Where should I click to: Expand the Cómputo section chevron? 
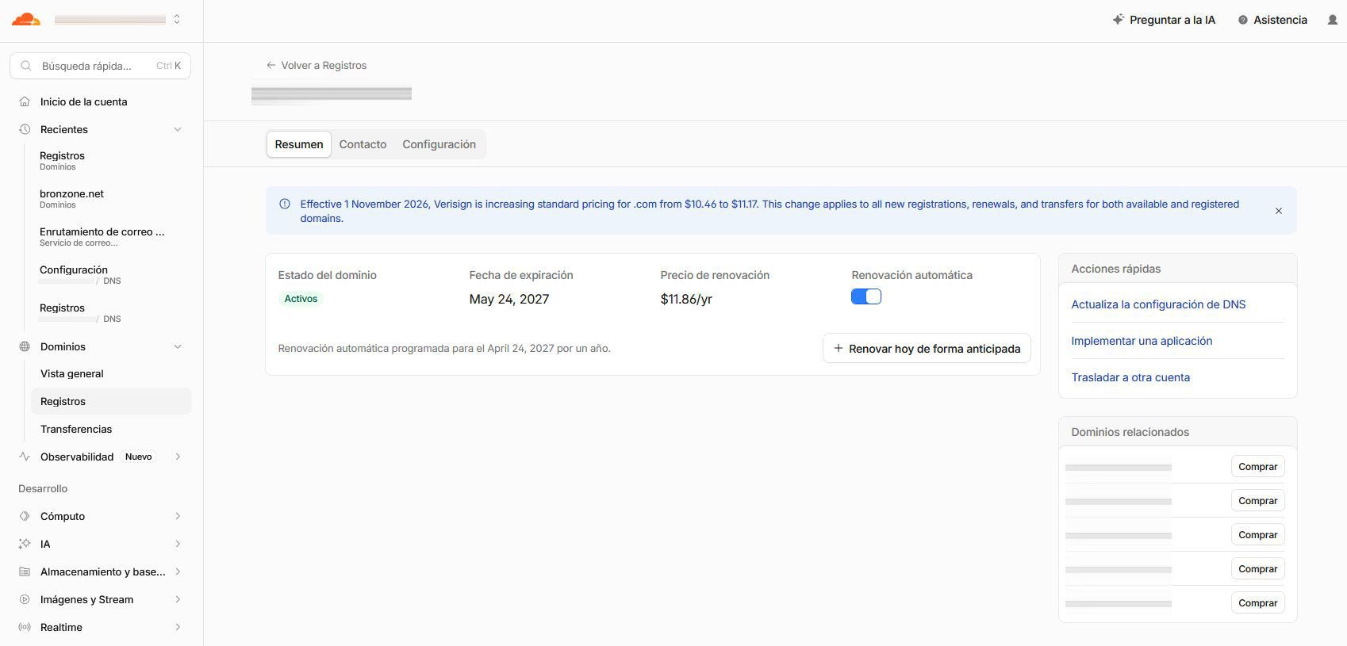(x=178, y=516)
